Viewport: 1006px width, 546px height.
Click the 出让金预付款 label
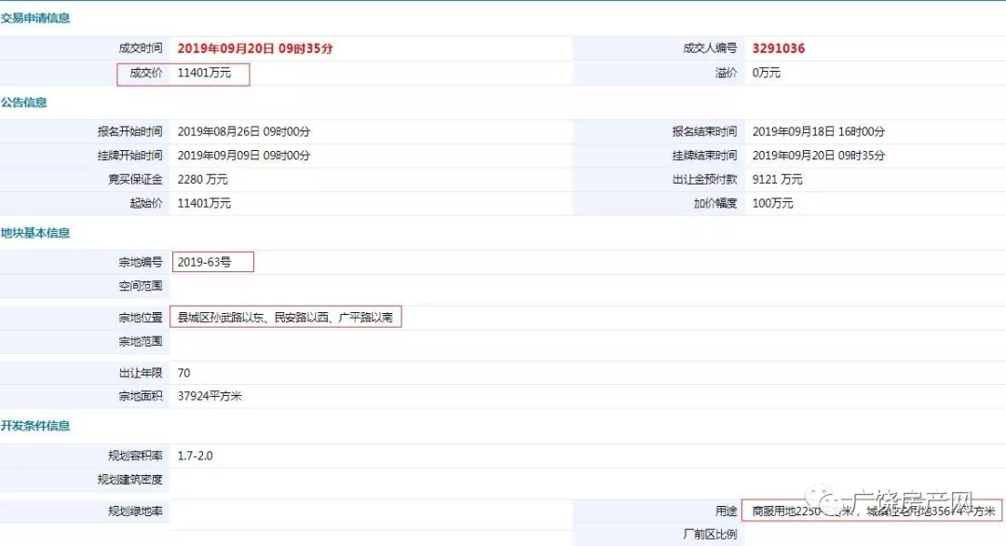coord(705,179)
